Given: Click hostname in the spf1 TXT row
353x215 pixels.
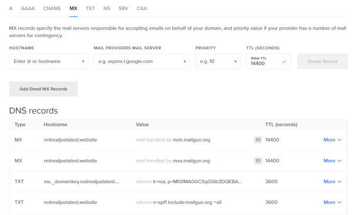Looking at the screenshot, I should coord(70,203).
